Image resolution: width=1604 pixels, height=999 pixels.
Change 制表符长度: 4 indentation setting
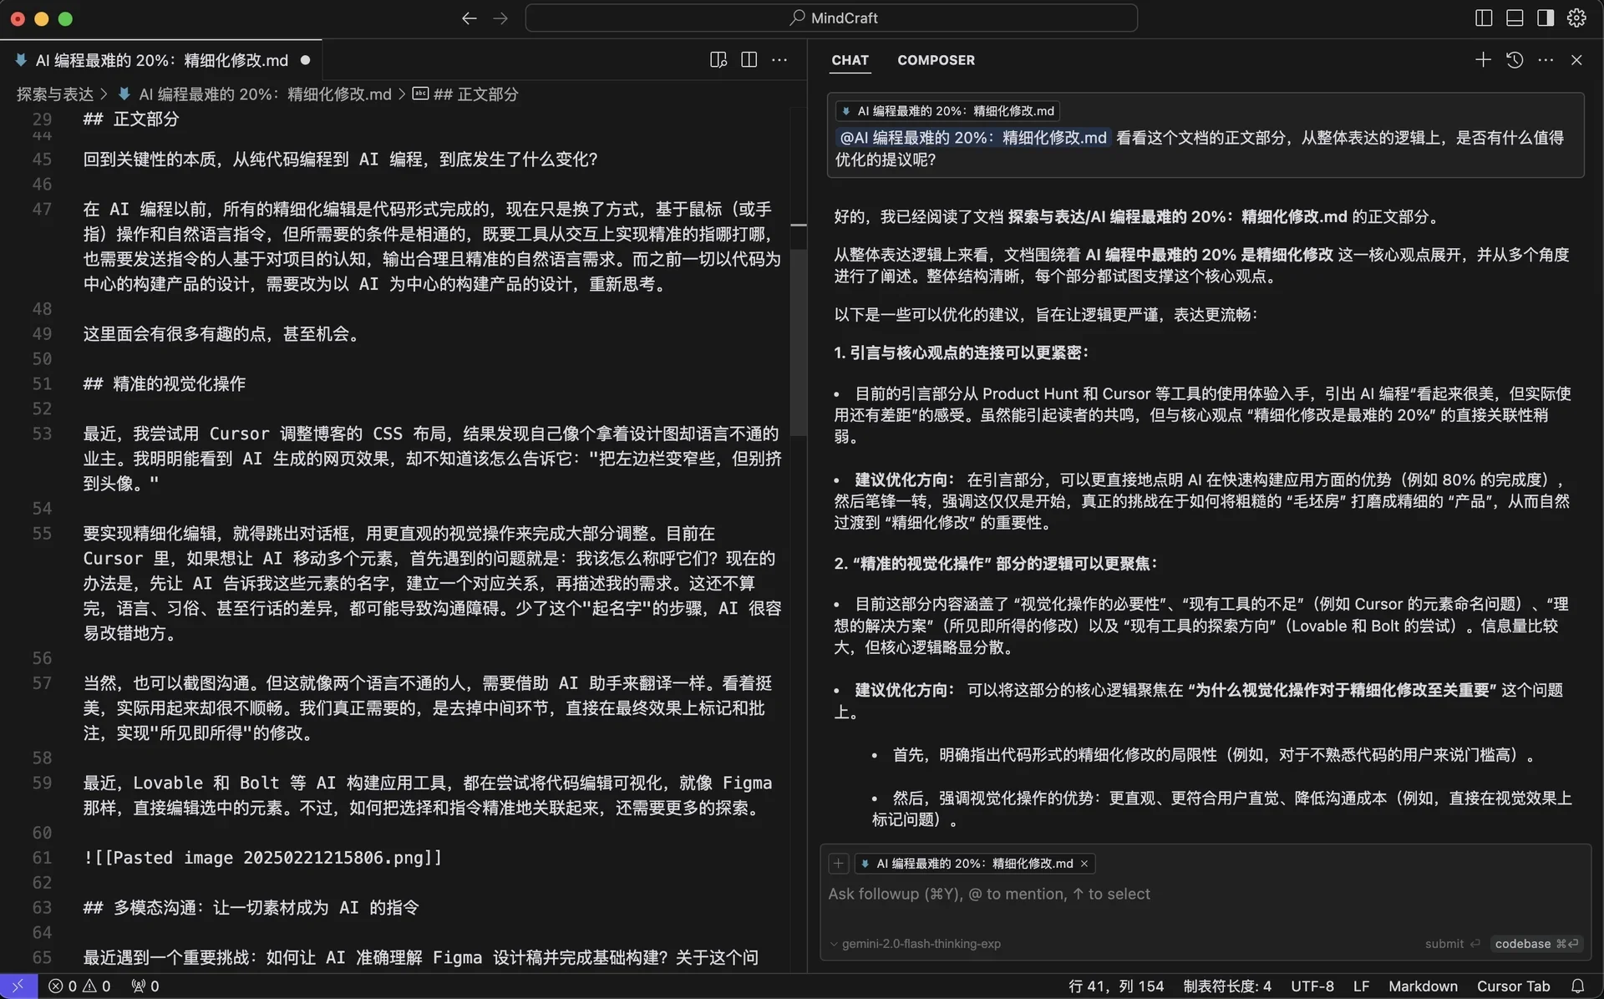(1227, 986)
